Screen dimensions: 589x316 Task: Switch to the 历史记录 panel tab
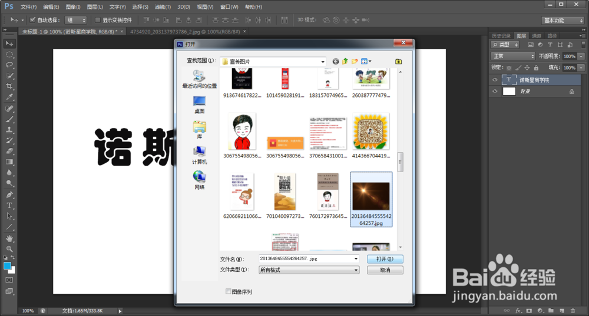[x=501, y=36]
